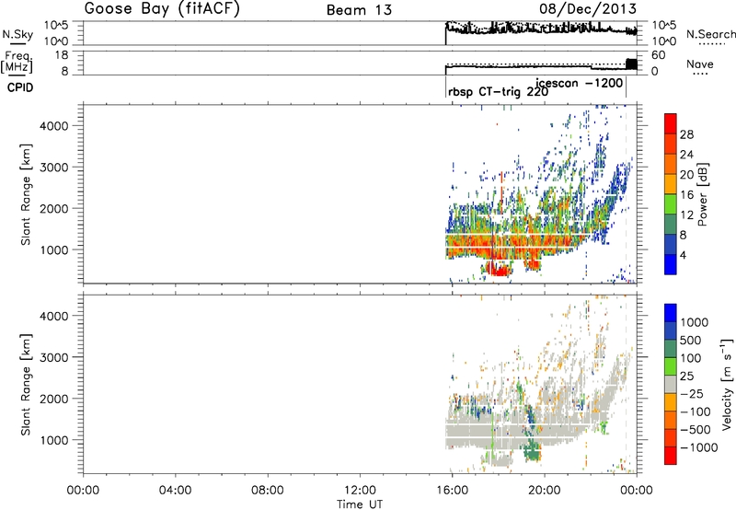The height and width of the screenshot is (510, 736).
Task: Click the '12:00' time axis label
Action: [360, 491]
